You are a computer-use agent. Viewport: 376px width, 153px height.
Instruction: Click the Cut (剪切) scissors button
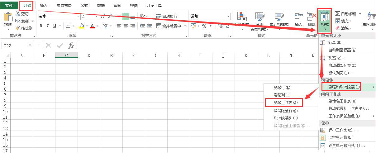(22, 14)
